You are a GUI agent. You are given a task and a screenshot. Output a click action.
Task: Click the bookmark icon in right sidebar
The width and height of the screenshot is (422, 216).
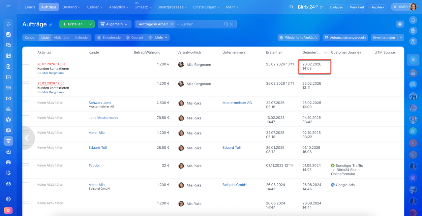tap(413, 60)
